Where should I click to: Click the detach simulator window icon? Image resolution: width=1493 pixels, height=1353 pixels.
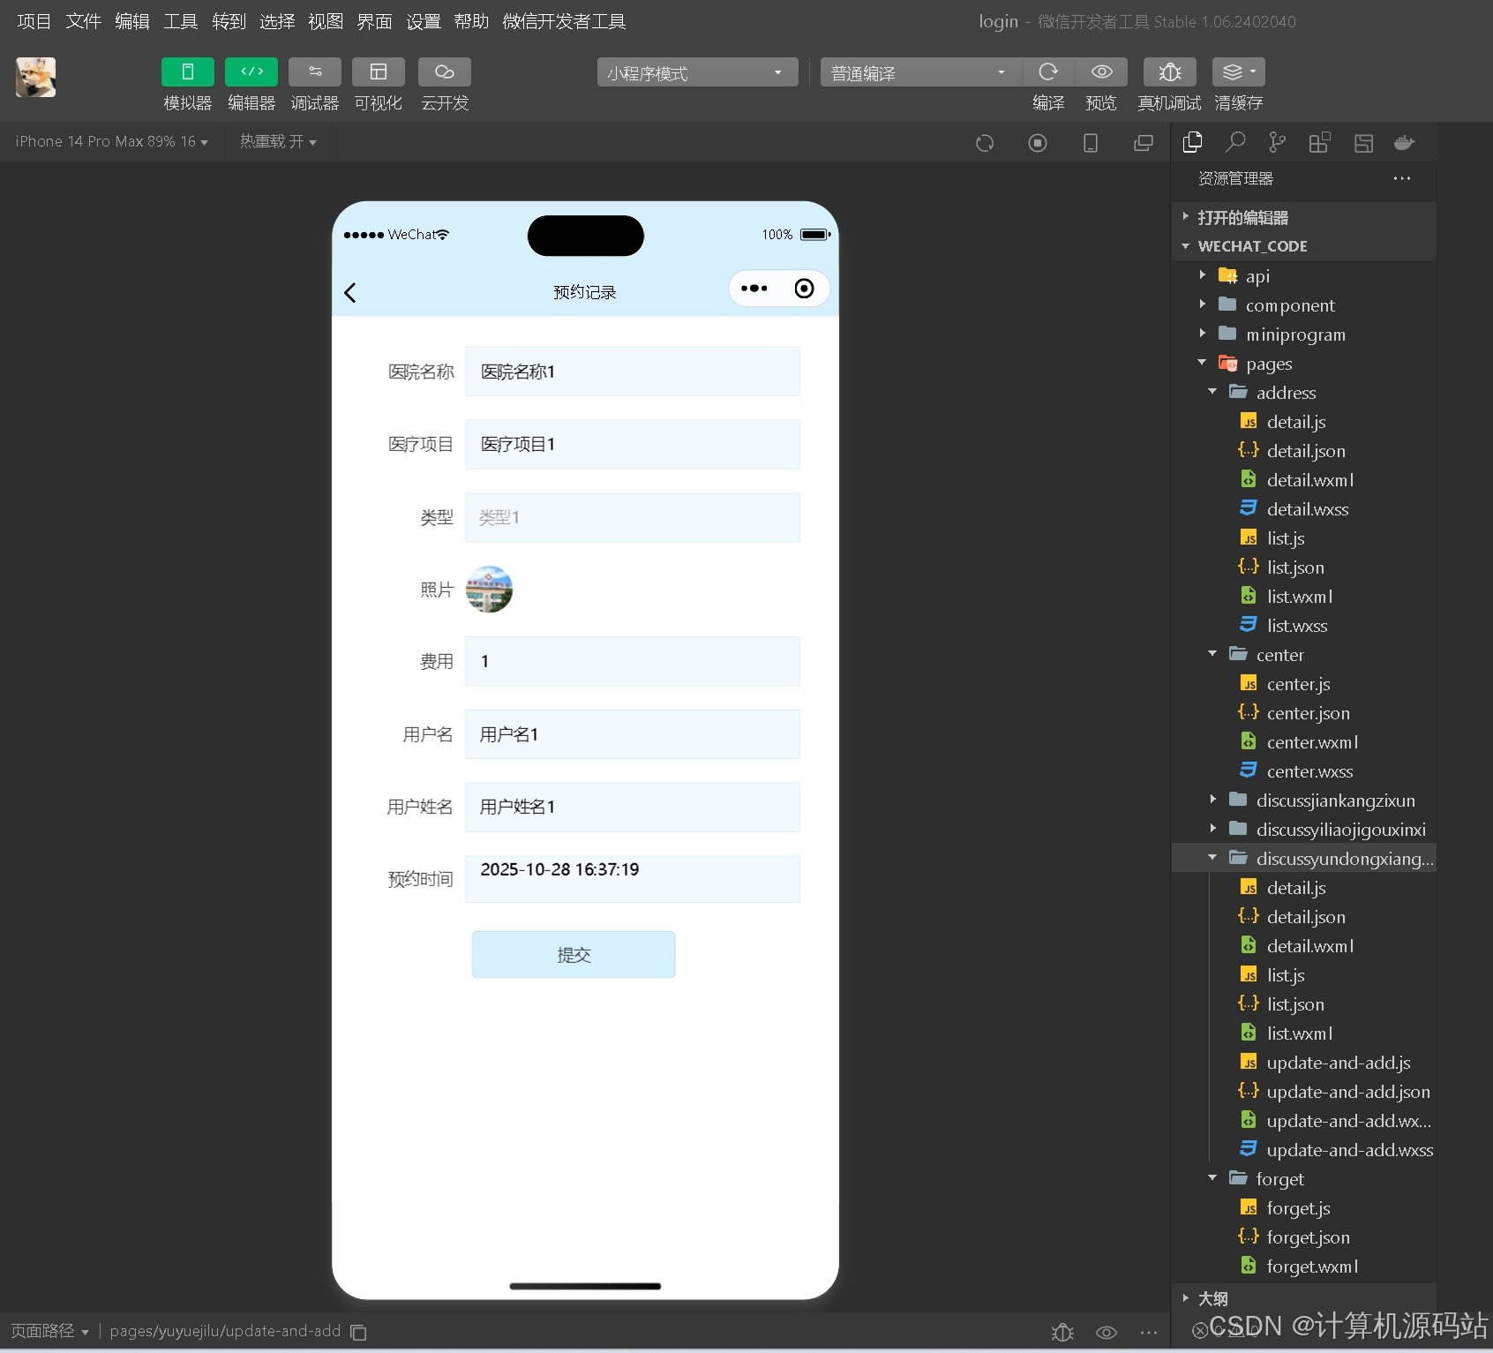tap(1144, 143)
